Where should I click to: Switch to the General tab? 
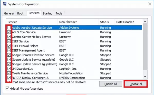(9, 13)
